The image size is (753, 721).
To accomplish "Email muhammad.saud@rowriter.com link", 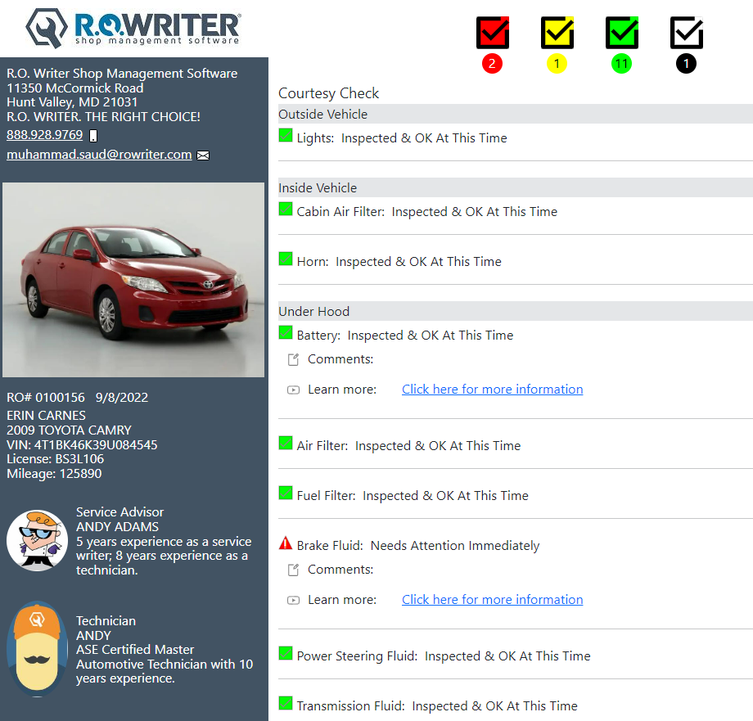I will pyautogui.click(x=99, y=155).
